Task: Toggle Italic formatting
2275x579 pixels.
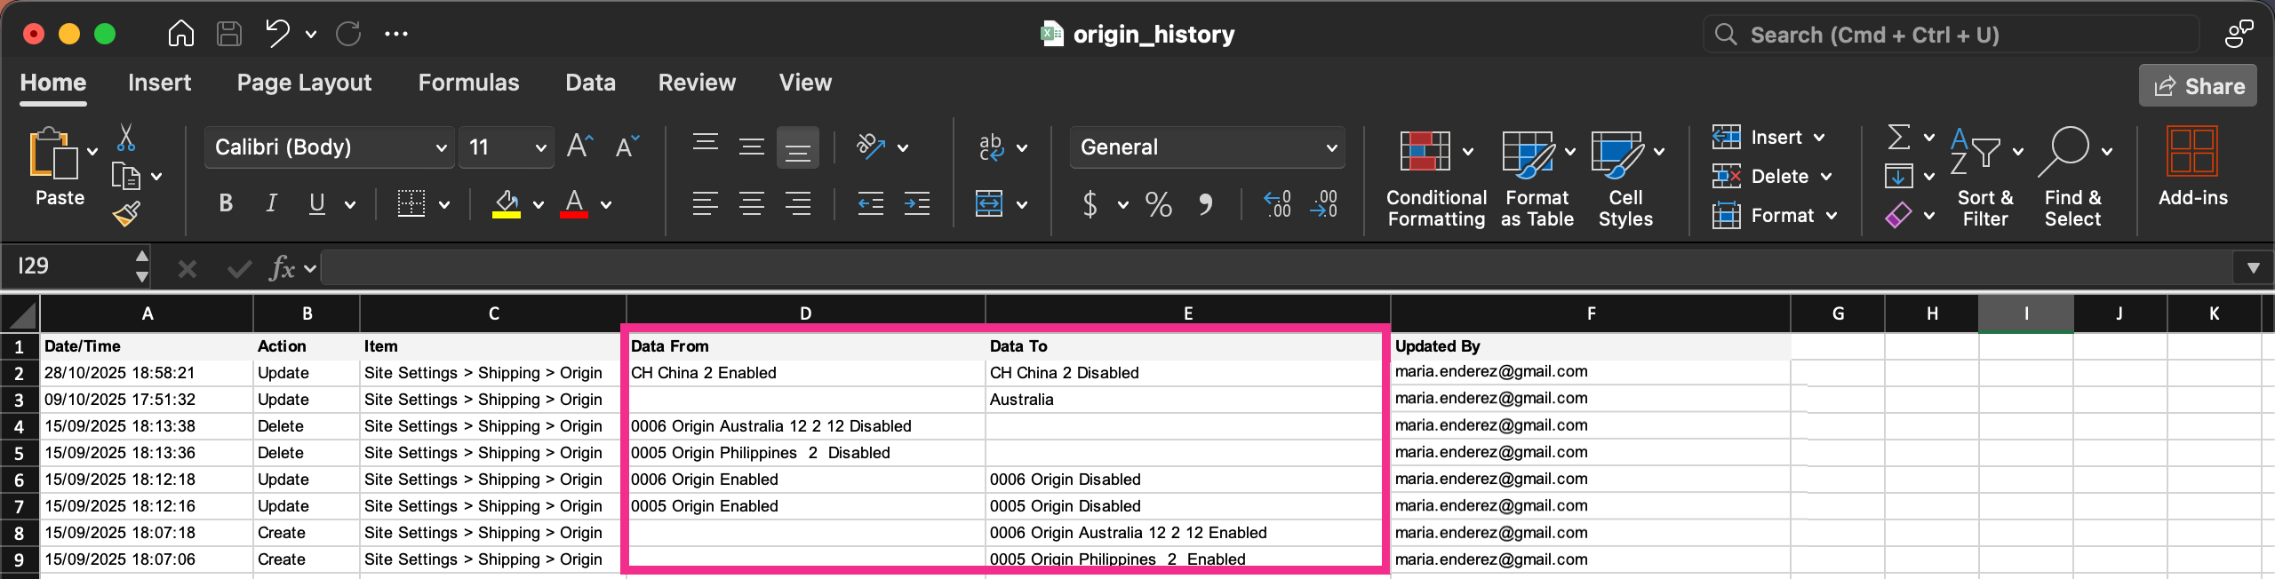Action: click(x=271, y=204)
